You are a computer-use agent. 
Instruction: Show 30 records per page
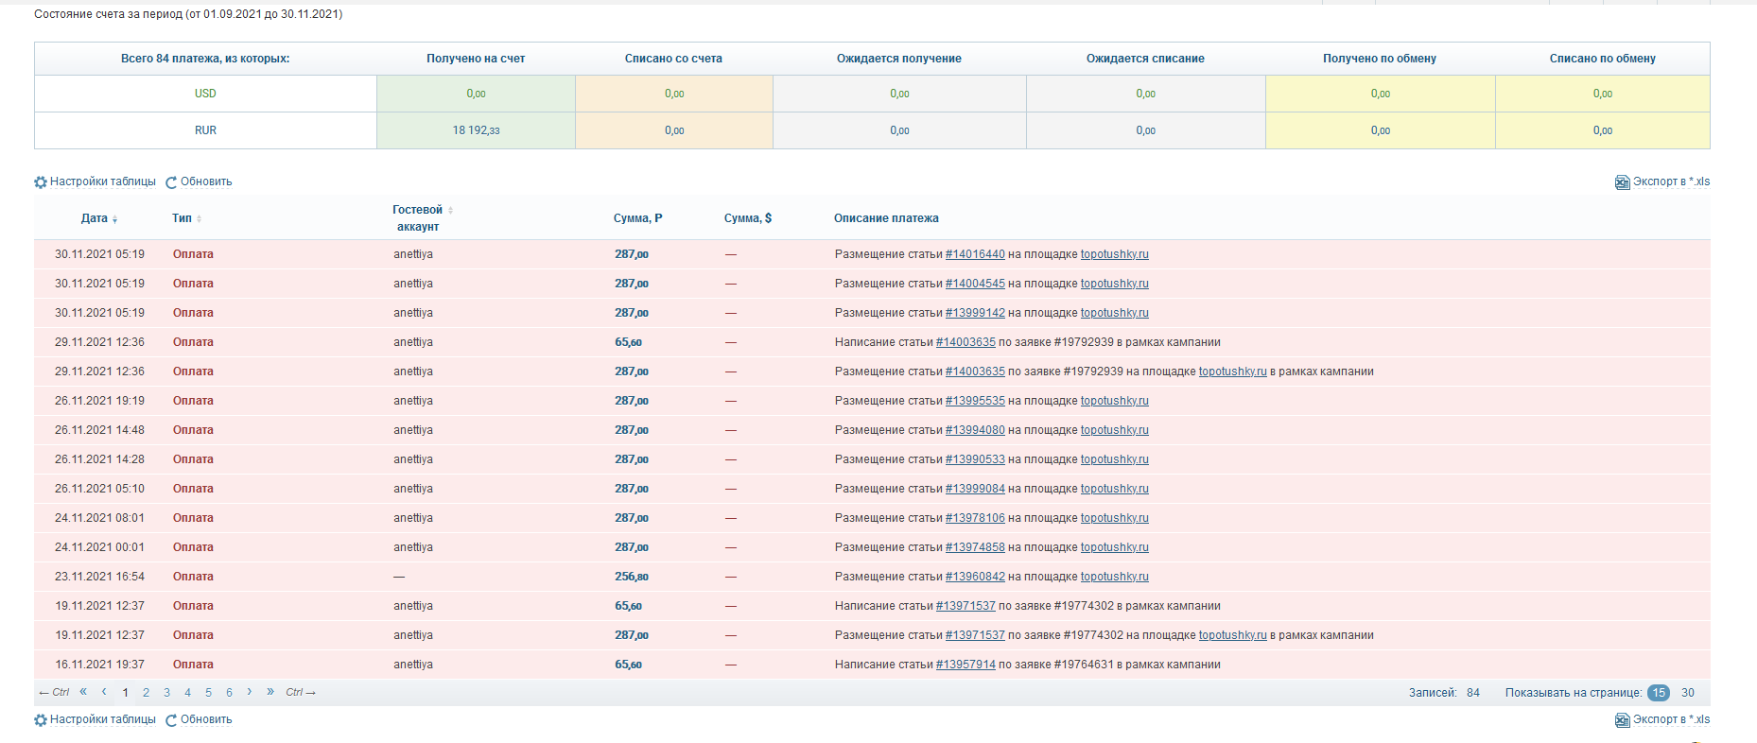pos(1688,693)
